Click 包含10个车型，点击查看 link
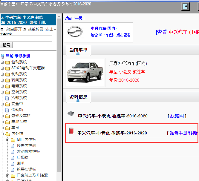199x181 pixels. pos(111,35)
